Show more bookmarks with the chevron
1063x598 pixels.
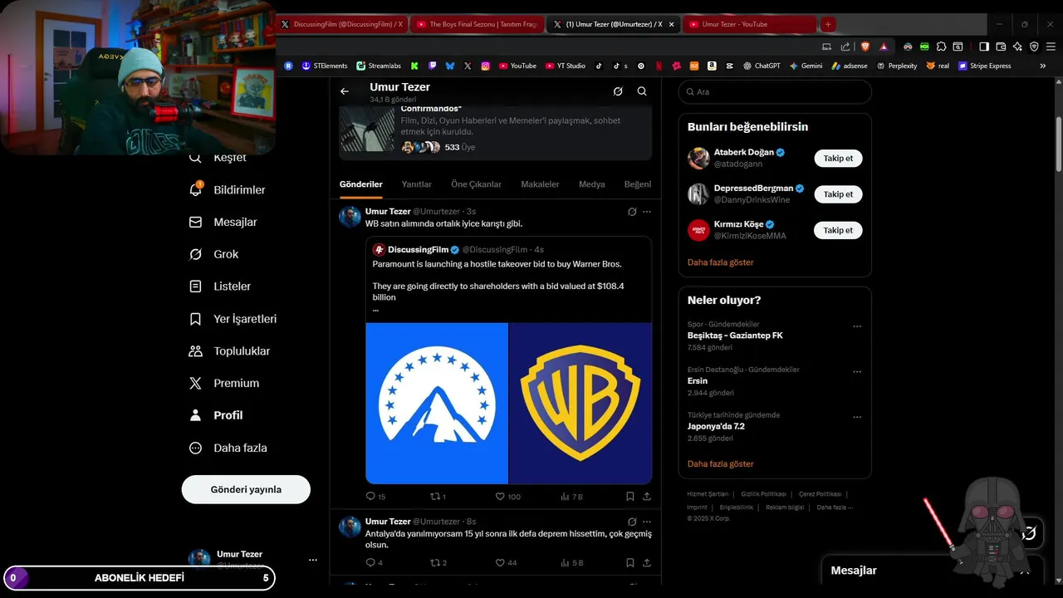[x=1043, y=66]
